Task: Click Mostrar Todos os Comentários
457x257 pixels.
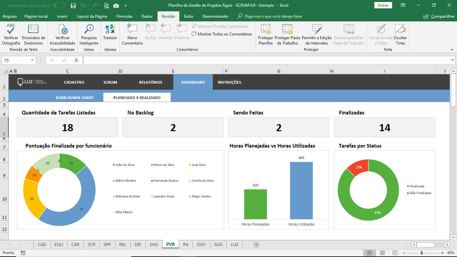Action: point(222,34)
